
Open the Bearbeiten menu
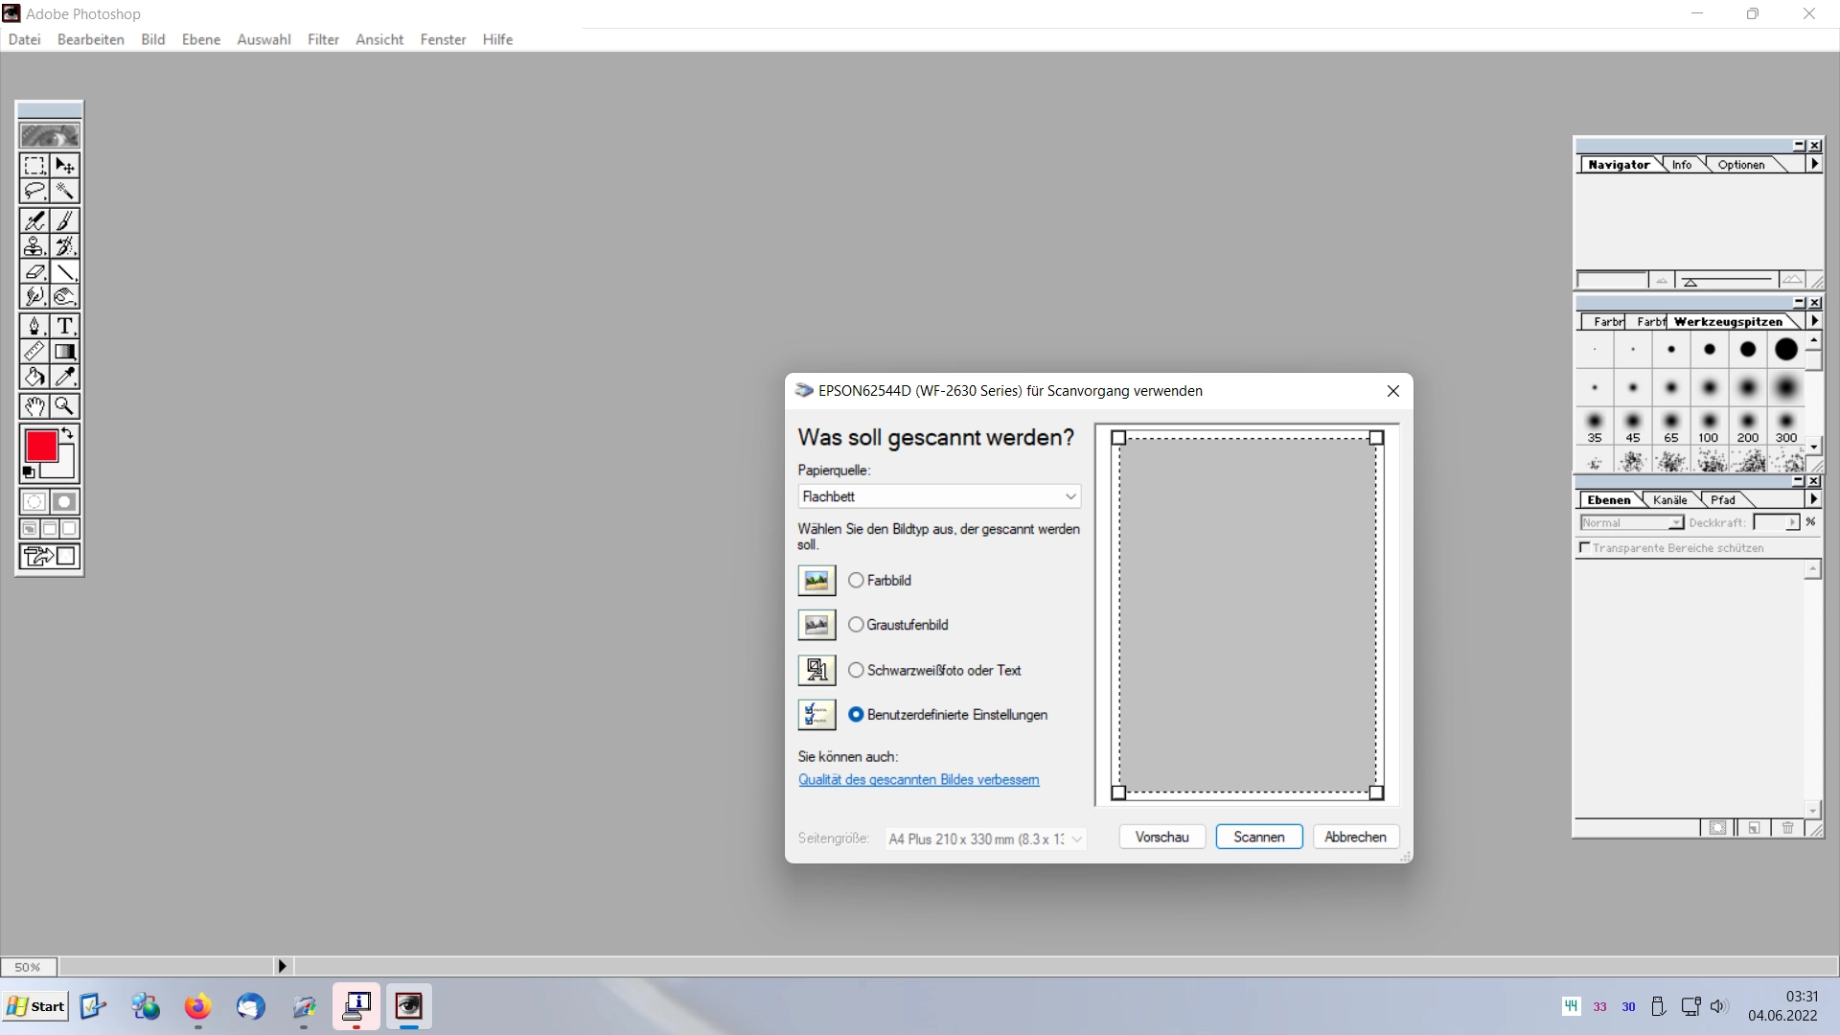(x=91, y=39)
